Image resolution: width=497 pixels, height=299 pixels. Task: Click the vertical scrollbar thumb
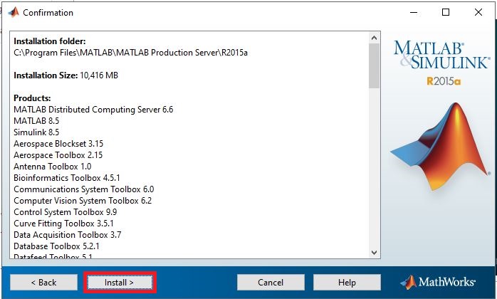(374, 66)
